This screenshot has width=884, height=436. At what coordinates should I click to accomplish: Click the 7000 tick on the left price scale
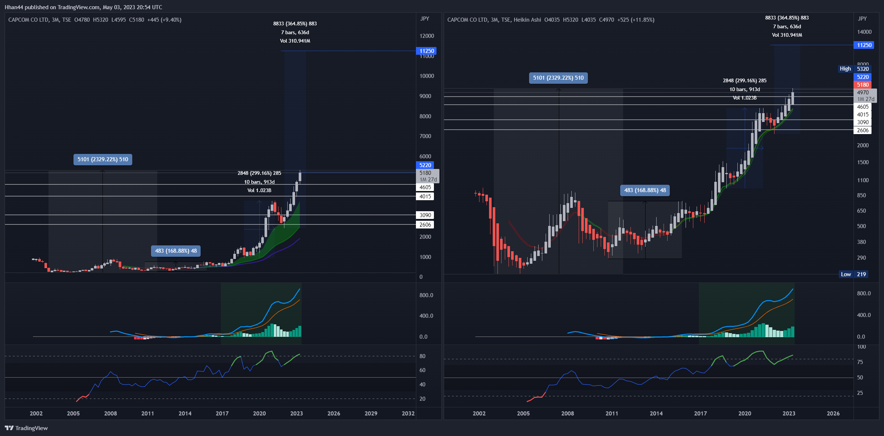(x=425, y=136)
